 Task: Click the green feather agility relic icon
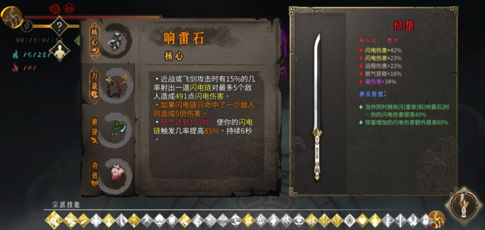[x=116, y=130]
